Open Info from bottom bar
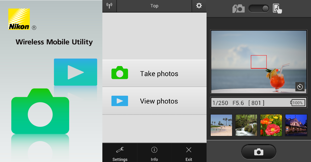The height and width of the screenshot is (162, 311). [154, 153]
